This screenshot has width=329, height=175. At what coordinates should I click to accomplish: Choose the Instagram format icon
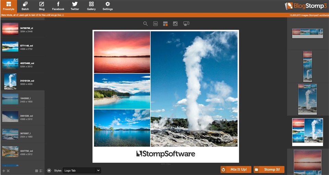click(x=175, y=24)
